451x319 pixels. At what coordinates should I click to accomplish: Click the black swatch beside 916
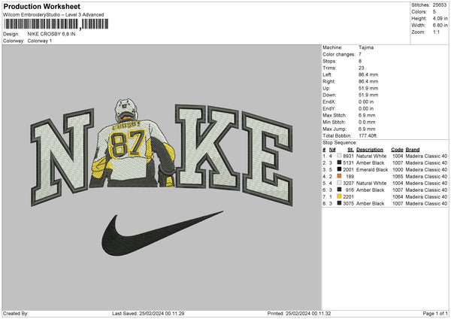tap(340, 190)
